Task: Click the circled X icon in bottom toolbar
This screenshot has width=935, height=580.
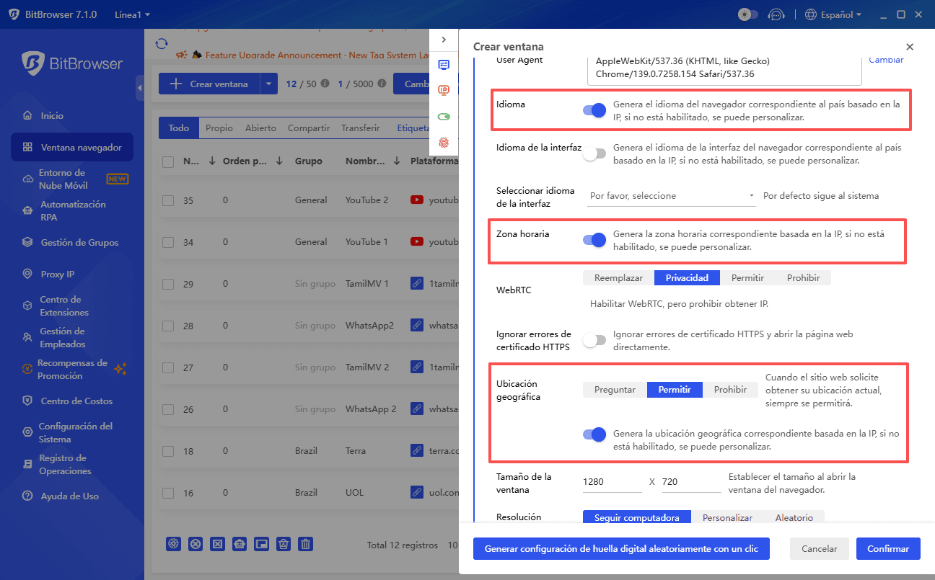Action: (195, 544)
